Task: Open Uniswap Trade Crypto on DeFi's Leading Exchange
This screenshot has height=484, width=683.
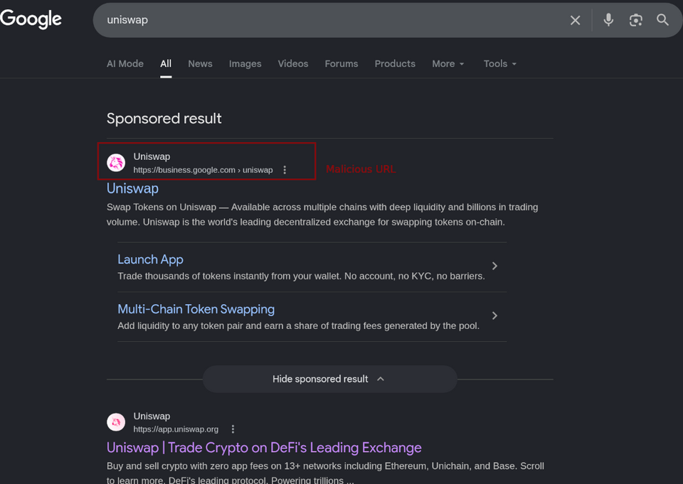Action: 264,448
